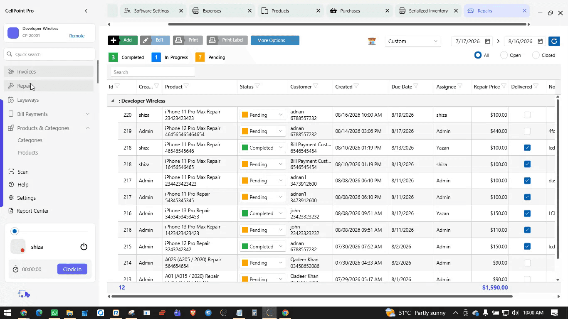
Task: Click the blue refresh button
Action: (x=553, y=41)
